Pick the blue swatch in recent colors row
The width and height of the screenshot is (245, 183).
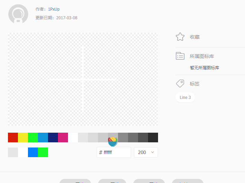point(33,152)
